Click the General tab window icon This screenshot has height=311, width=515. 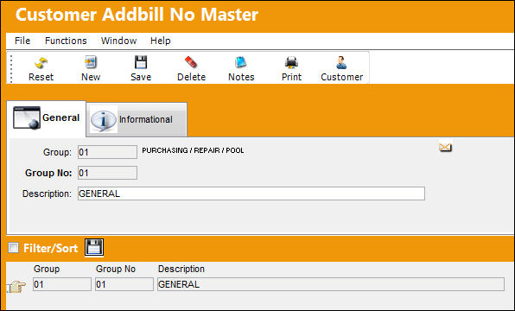[x=27, y=117]
